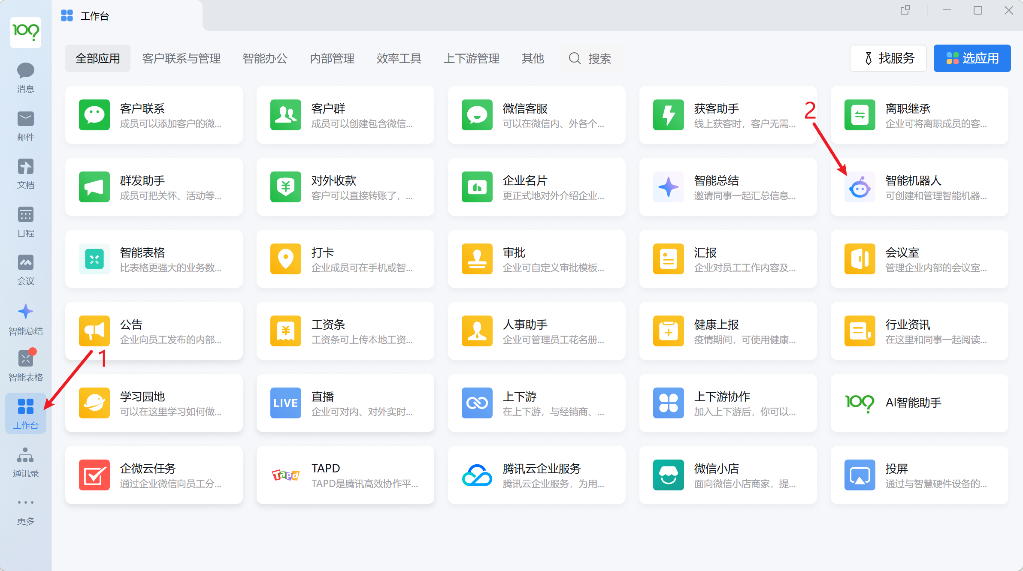Viewport: 1023px width, 571px height.
Task: Open the 直播 LIVE app icon
Action: click(285, 403)
